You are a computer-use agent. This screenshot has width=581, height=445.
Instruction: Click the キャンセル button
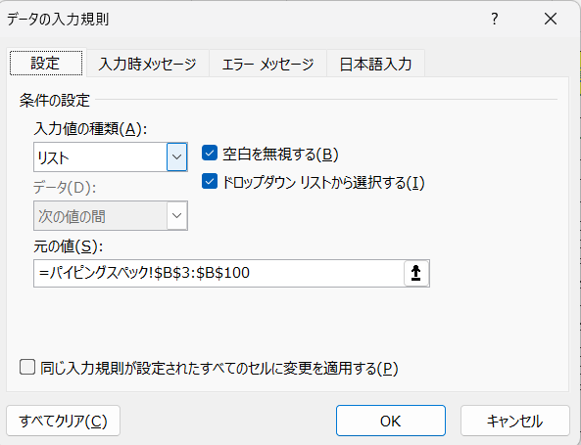tap(514, 421)
